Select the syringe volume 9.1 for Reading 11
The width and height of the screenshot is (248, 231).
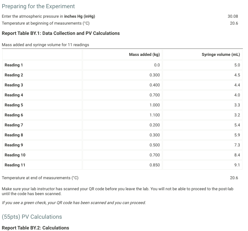(237, 165)
